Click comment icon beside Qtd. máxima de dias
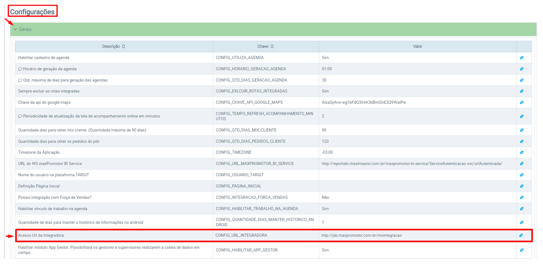543x267 pixels. 20,80
